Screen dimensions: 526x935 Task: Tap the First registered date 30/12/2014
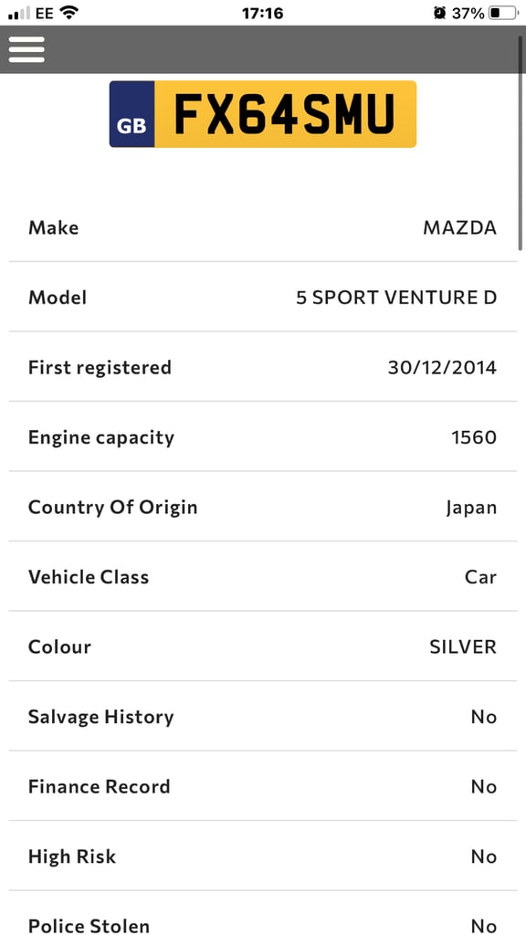click(x=442, y=367)
